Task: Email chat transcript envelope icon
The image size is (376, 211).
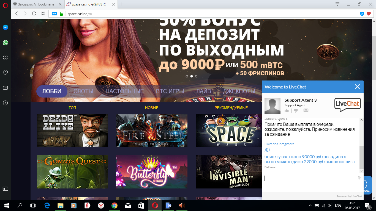Action: click(x=306, y=110)
